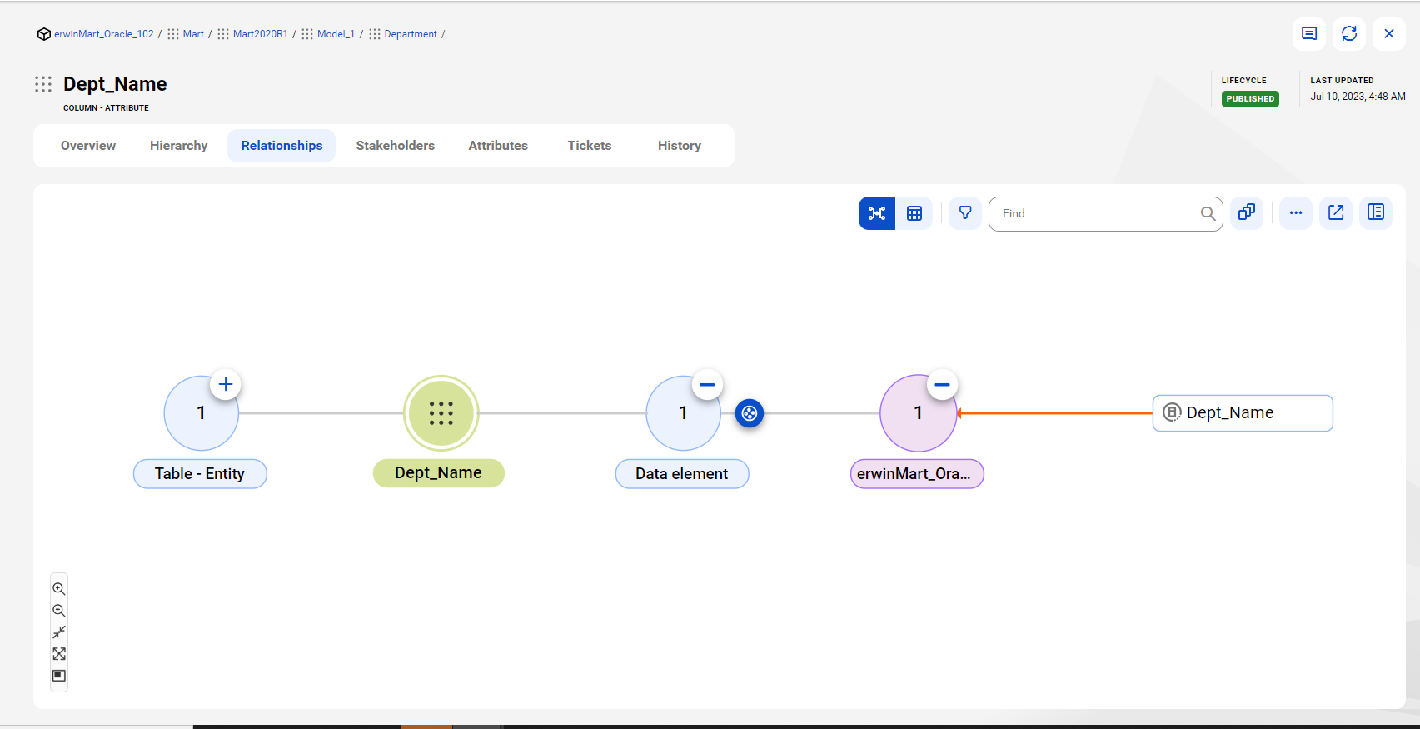Image resolution: width=1420 pixels, height=729 pixels.
Task: Open the Tickets tab
Action: [590, 146]
